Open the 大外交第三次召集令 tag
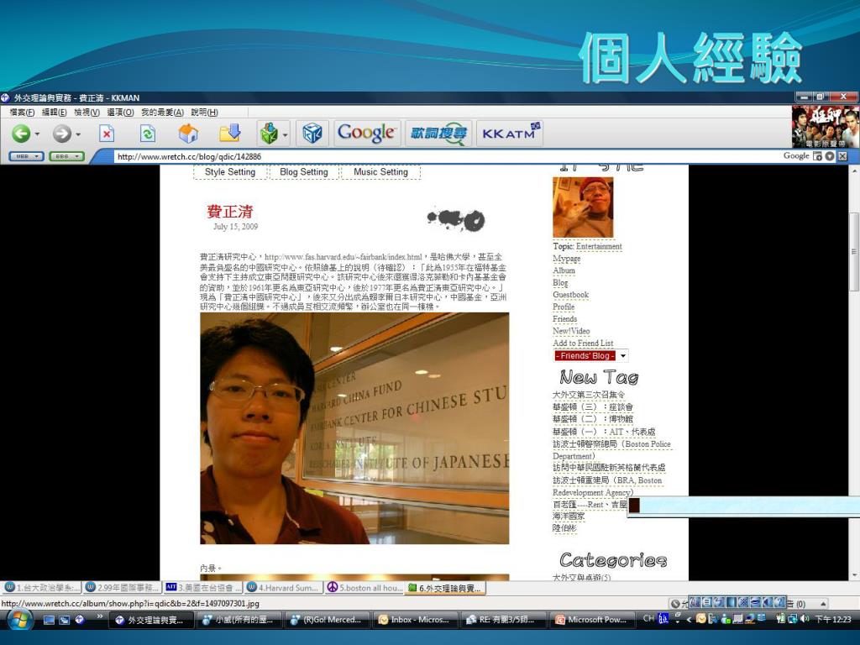Image resolution: width=860 pixels, height=645 pixels. click(589, 395)
